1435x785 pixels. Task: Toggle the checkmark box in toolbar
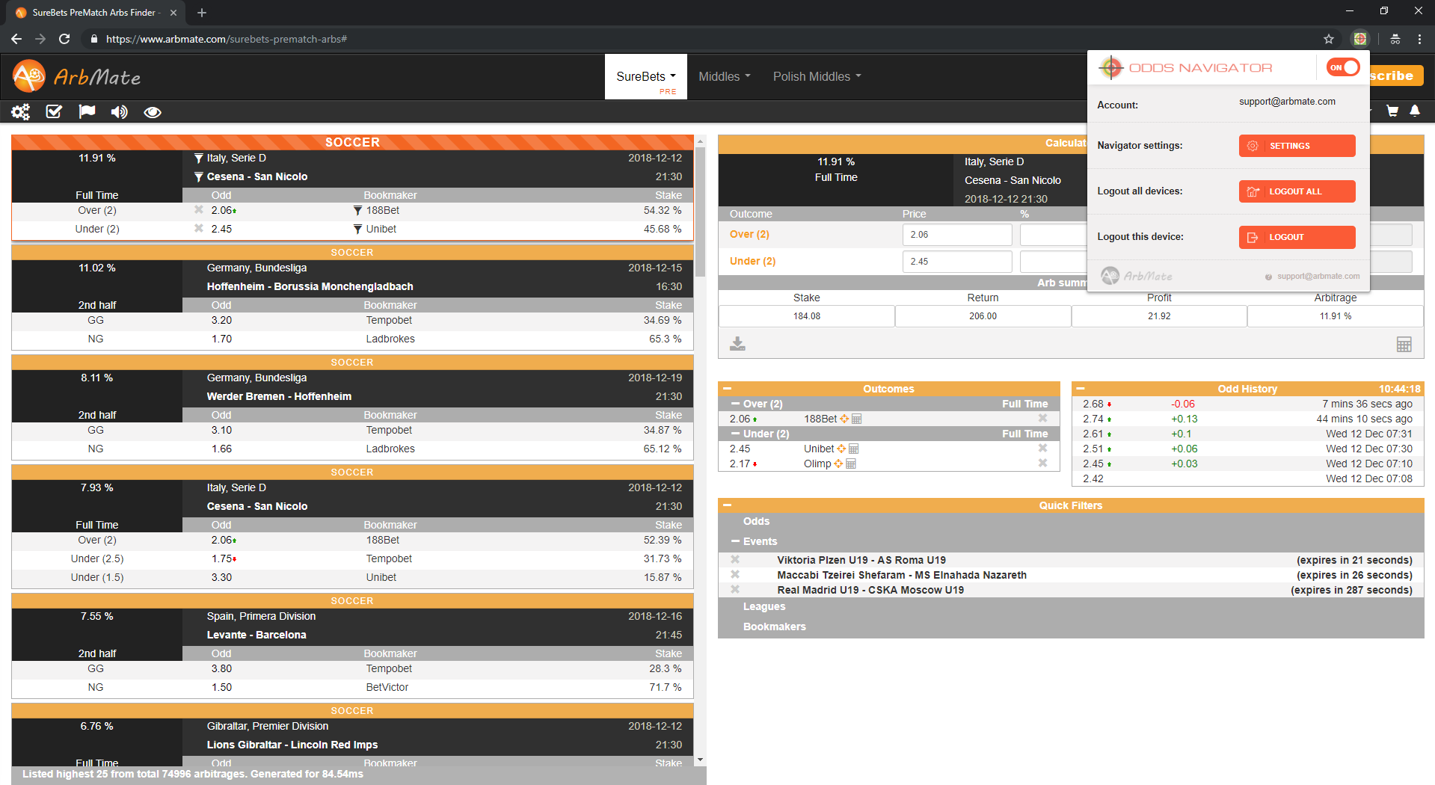[x=54, y=111]
